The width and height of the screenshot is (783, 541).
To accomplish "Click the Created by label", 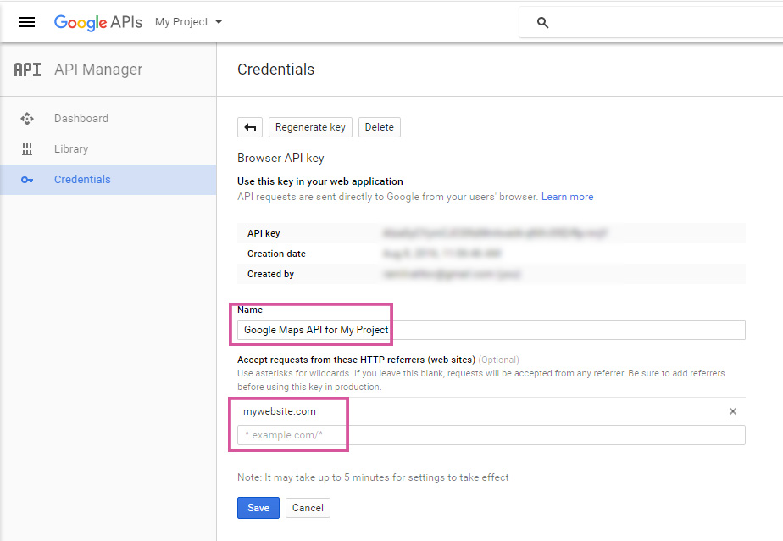I will click(270, 274).
